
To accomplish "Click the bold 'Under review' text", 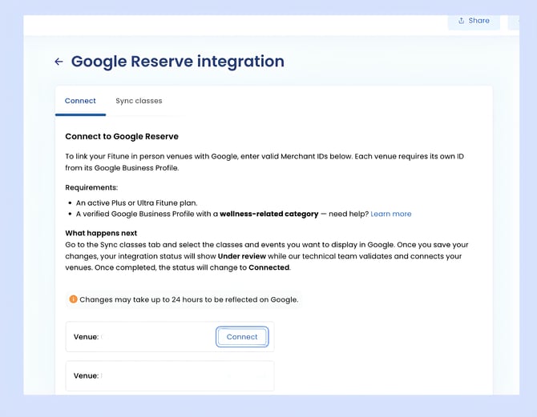I will (242, 256).
